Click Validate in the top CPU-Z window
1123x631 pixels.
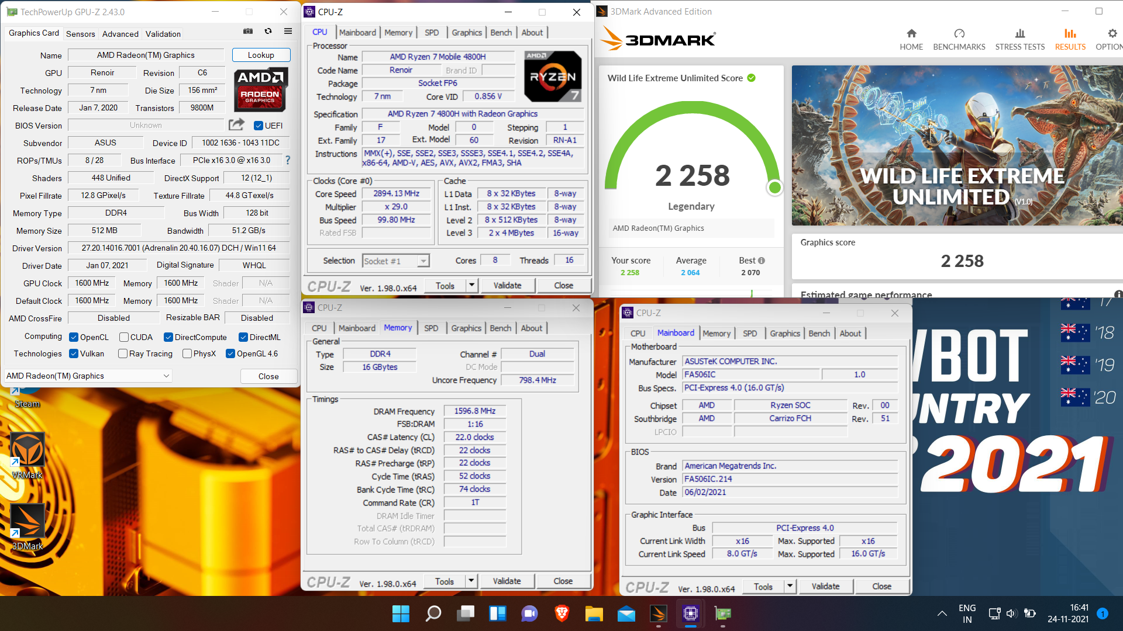[x=507, y=285]
